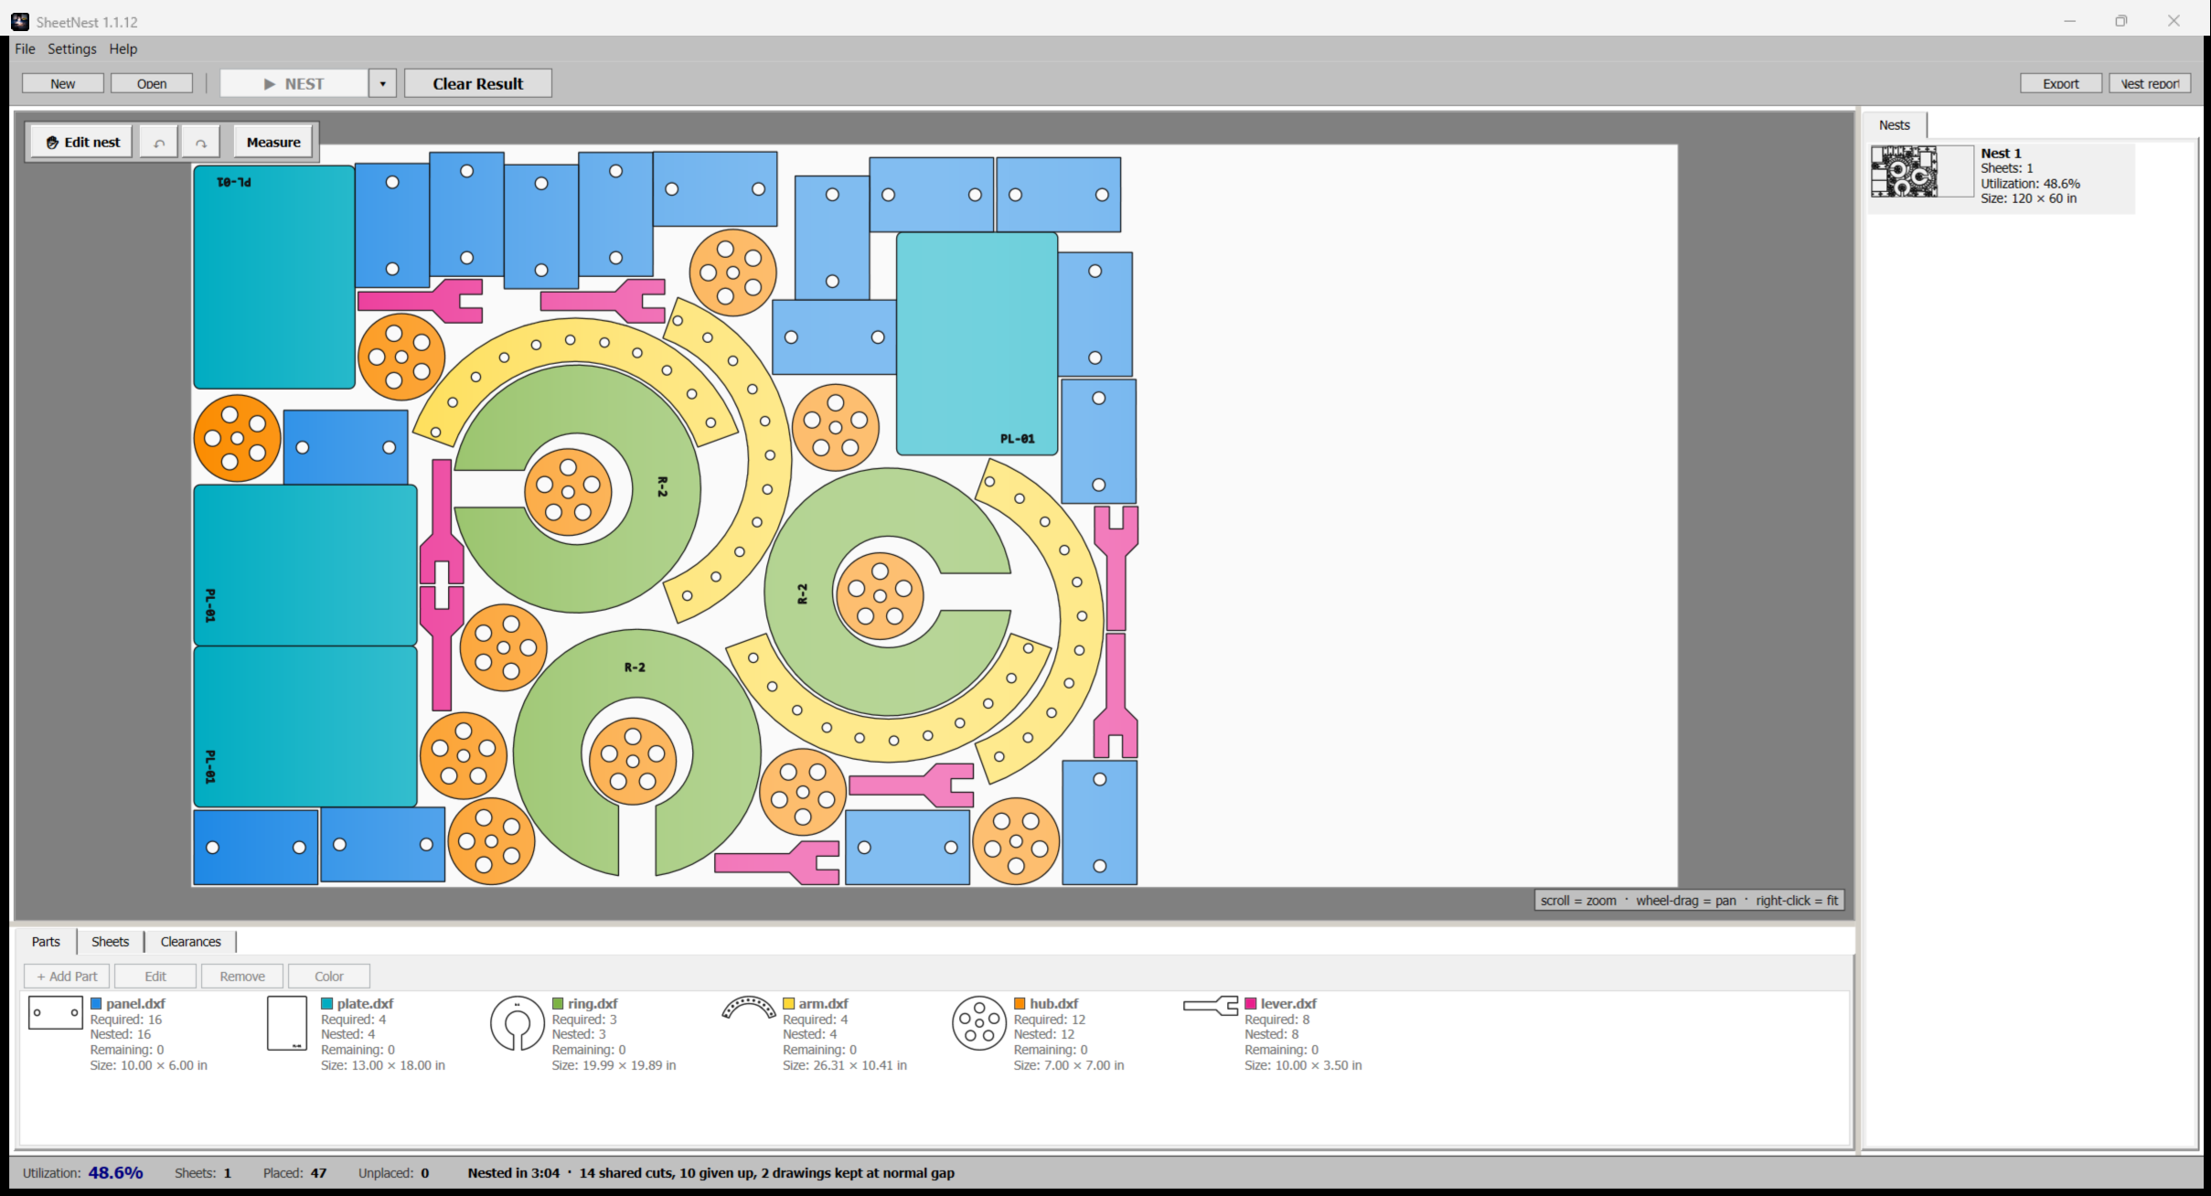
Task: Select the Nest 1 thumbnail
Action: (1922, 172)
